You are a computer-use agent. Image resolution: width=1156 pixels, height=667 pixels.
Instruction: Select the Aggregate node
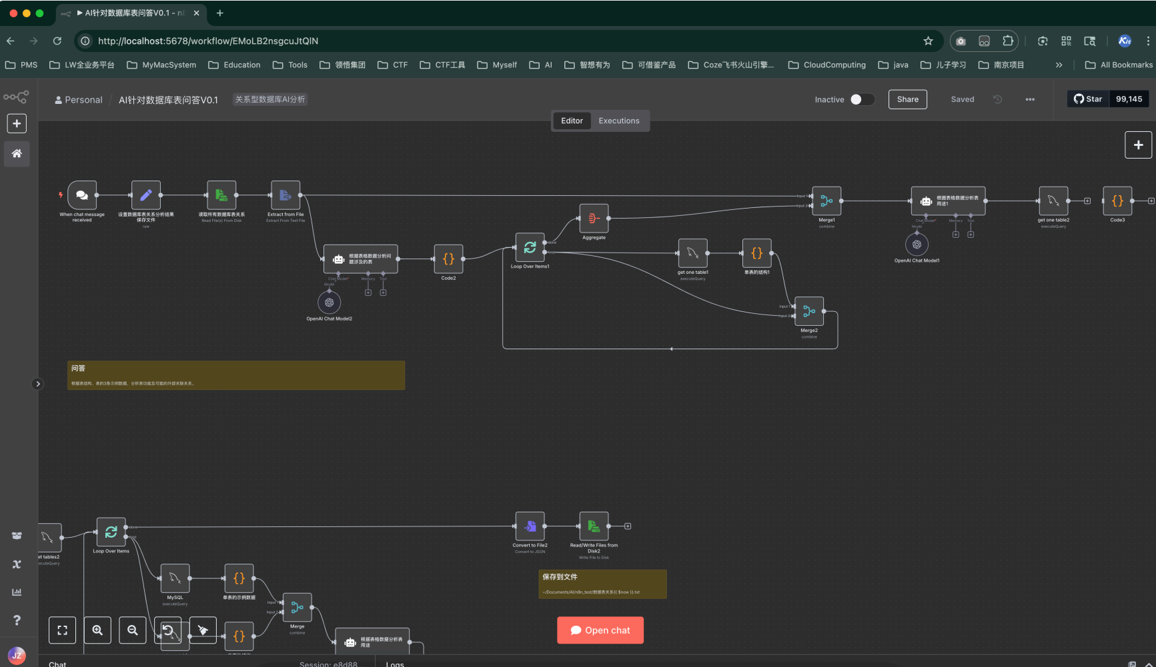594,218
